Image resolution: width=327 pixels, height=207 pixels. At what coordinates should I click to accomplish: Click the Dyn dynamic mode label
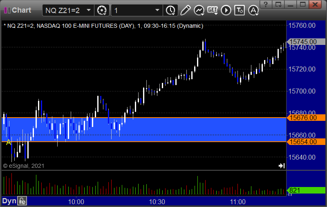tap(9, 201)
